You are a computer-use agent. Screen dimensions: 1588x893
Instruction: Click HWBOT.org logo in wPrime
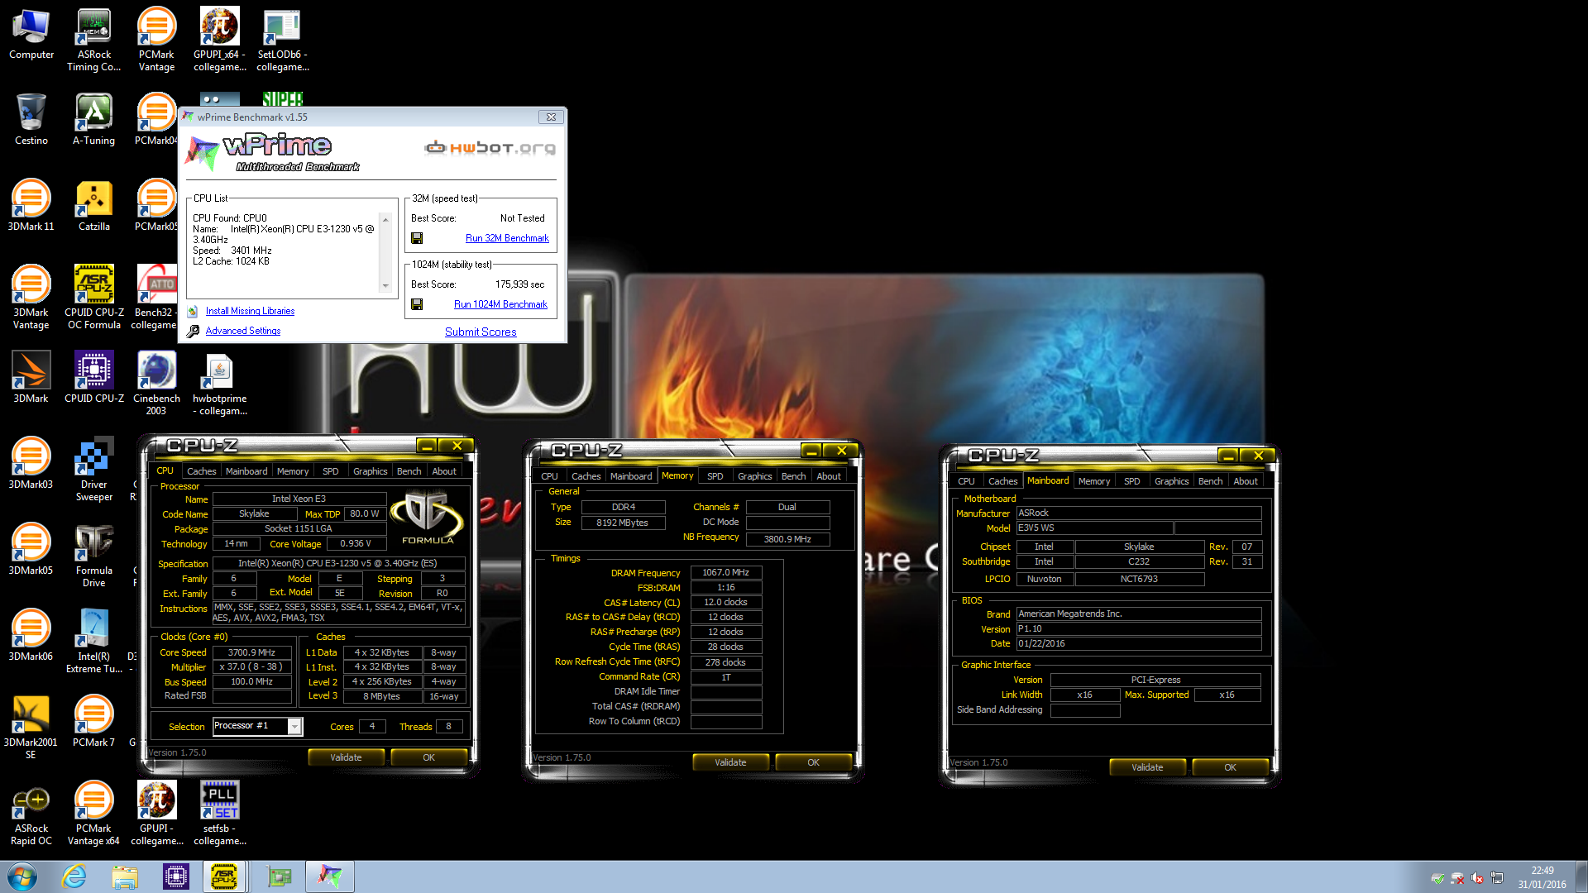pos(490,148)
